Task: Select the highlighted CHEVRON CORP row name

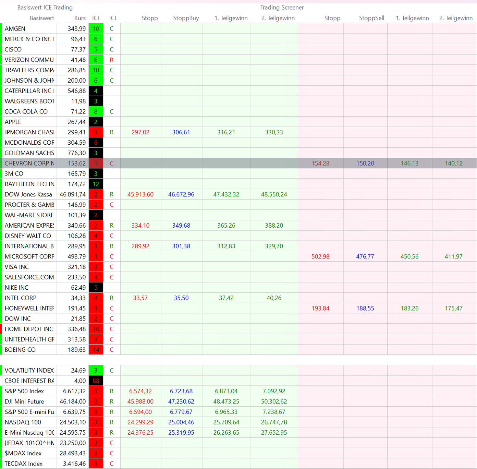Action: (x=29, y=164)
